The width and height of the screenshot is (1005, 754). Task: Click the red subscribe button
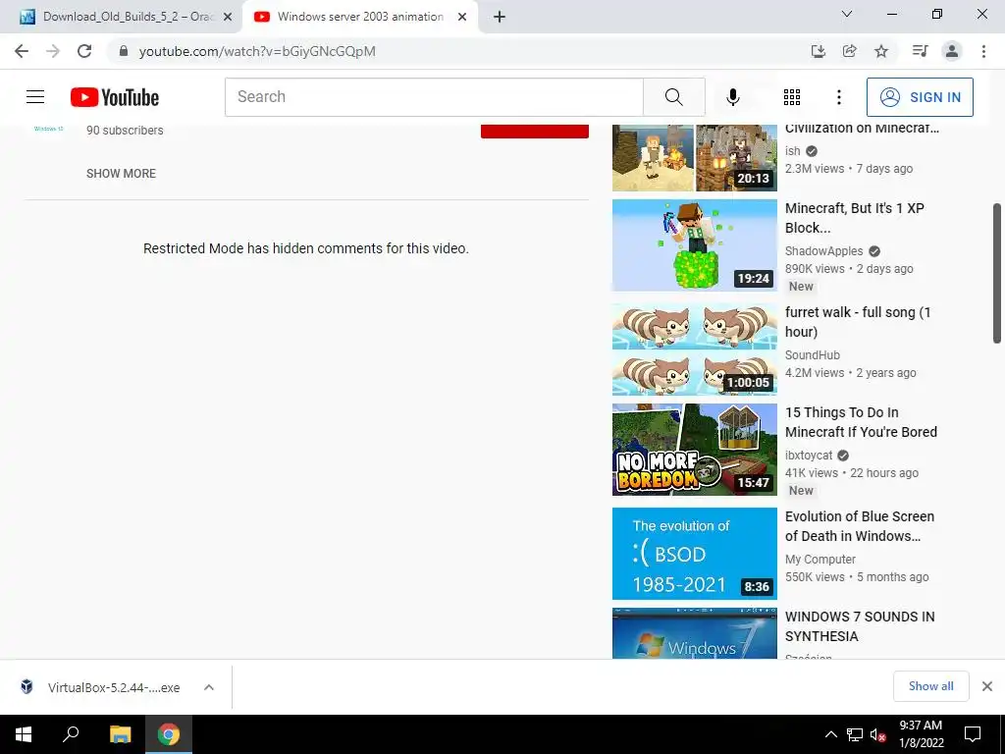point(535,131)
